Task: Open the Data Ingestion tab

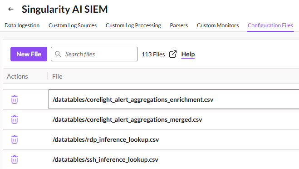Action: tap(22, 25)
